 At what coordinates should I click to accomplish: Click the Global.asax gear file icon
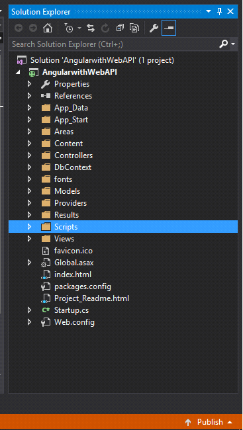pos(46,263)
